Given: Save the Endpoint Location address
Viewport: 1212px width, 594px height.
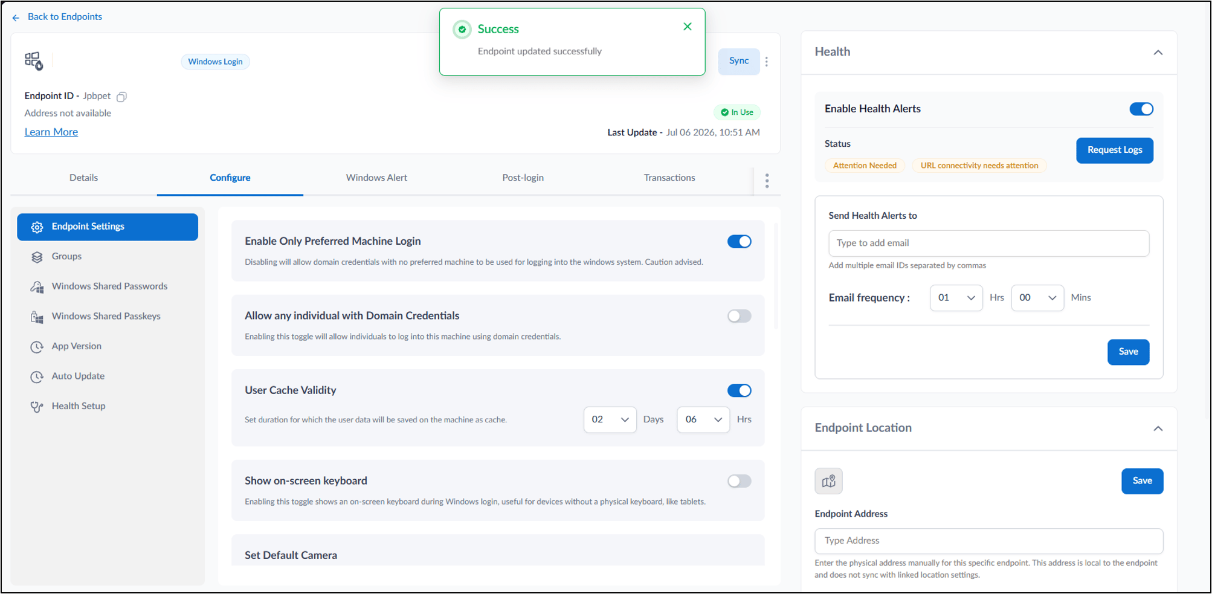Looking at the screenshot, I should (x=1142, y=481).
